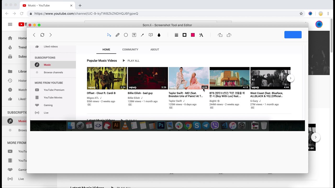Click the HOME tab in captured screenshot

[x=106, y=49]
